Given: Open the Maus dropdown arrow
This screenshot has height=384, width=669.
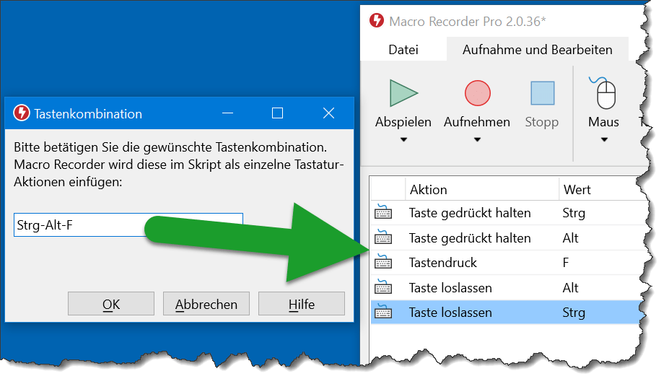Looking at the screenshot, I should (x=604, y=139).
